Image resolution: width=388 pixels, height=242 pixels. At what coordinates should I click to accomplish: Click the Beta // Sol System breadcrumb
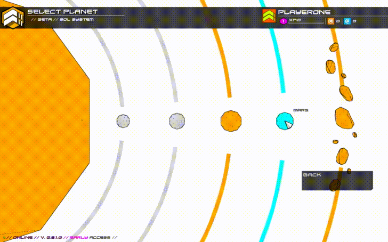[62, 19]
